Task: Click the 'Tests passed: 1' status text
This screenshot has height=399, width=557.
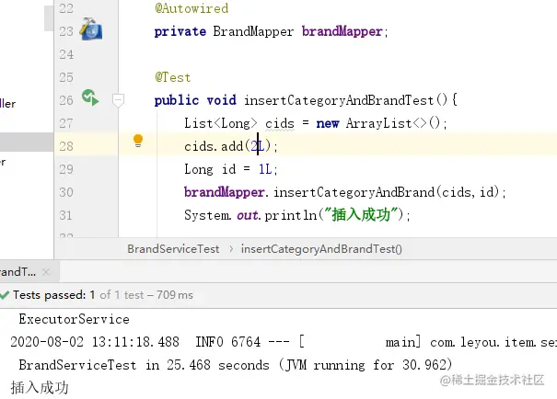Action: [x=54, y=295]
